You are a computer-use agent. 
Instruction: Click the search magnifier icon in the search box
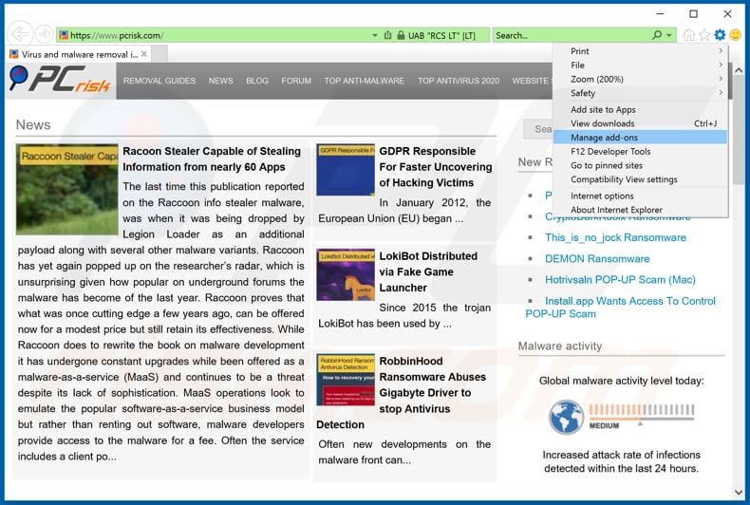[x=656, y=35]
